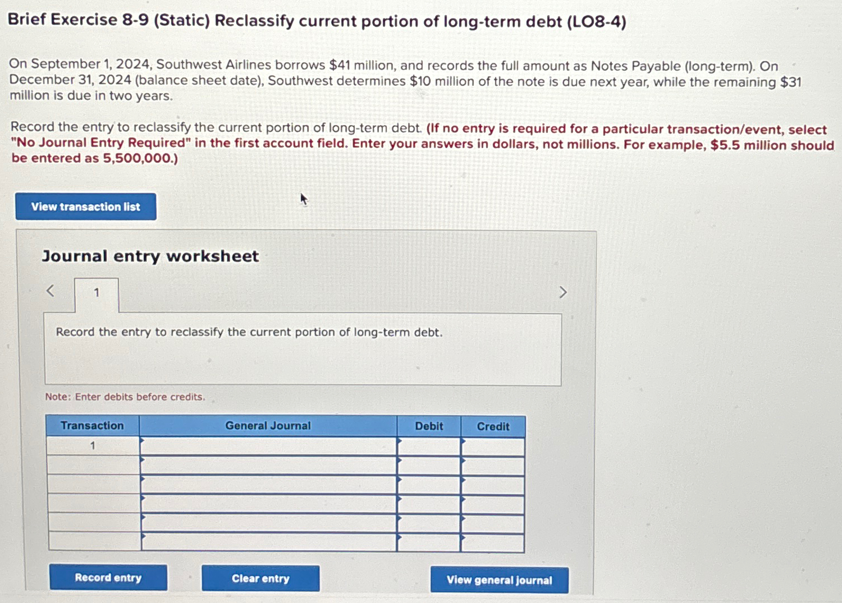Switch to transaction tab 1
This screenshot has width=842, height=603.
[97, 292]
